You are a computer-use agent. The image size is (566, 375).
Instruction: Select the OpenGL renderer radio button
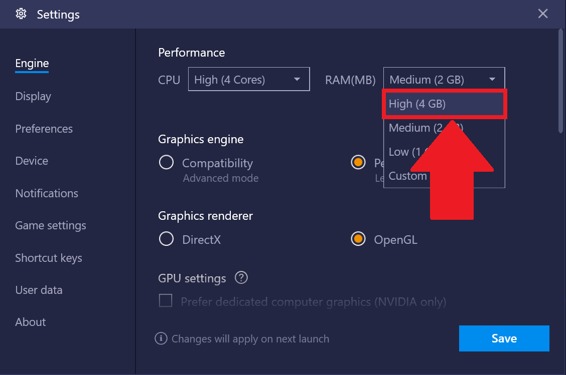click(x=358, y=239)
